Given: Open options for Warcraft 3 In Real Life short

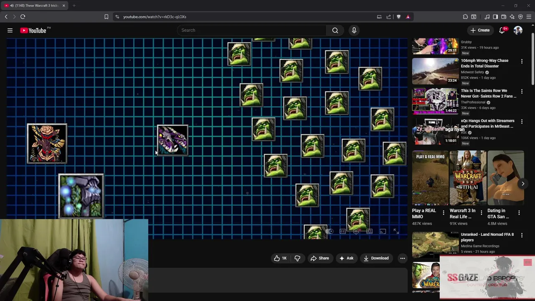Looking at the screenshot, I should [481, 213].
